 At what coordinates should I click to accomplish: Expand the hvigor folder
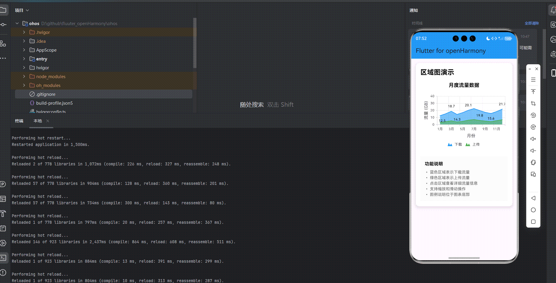click(24, 68)
